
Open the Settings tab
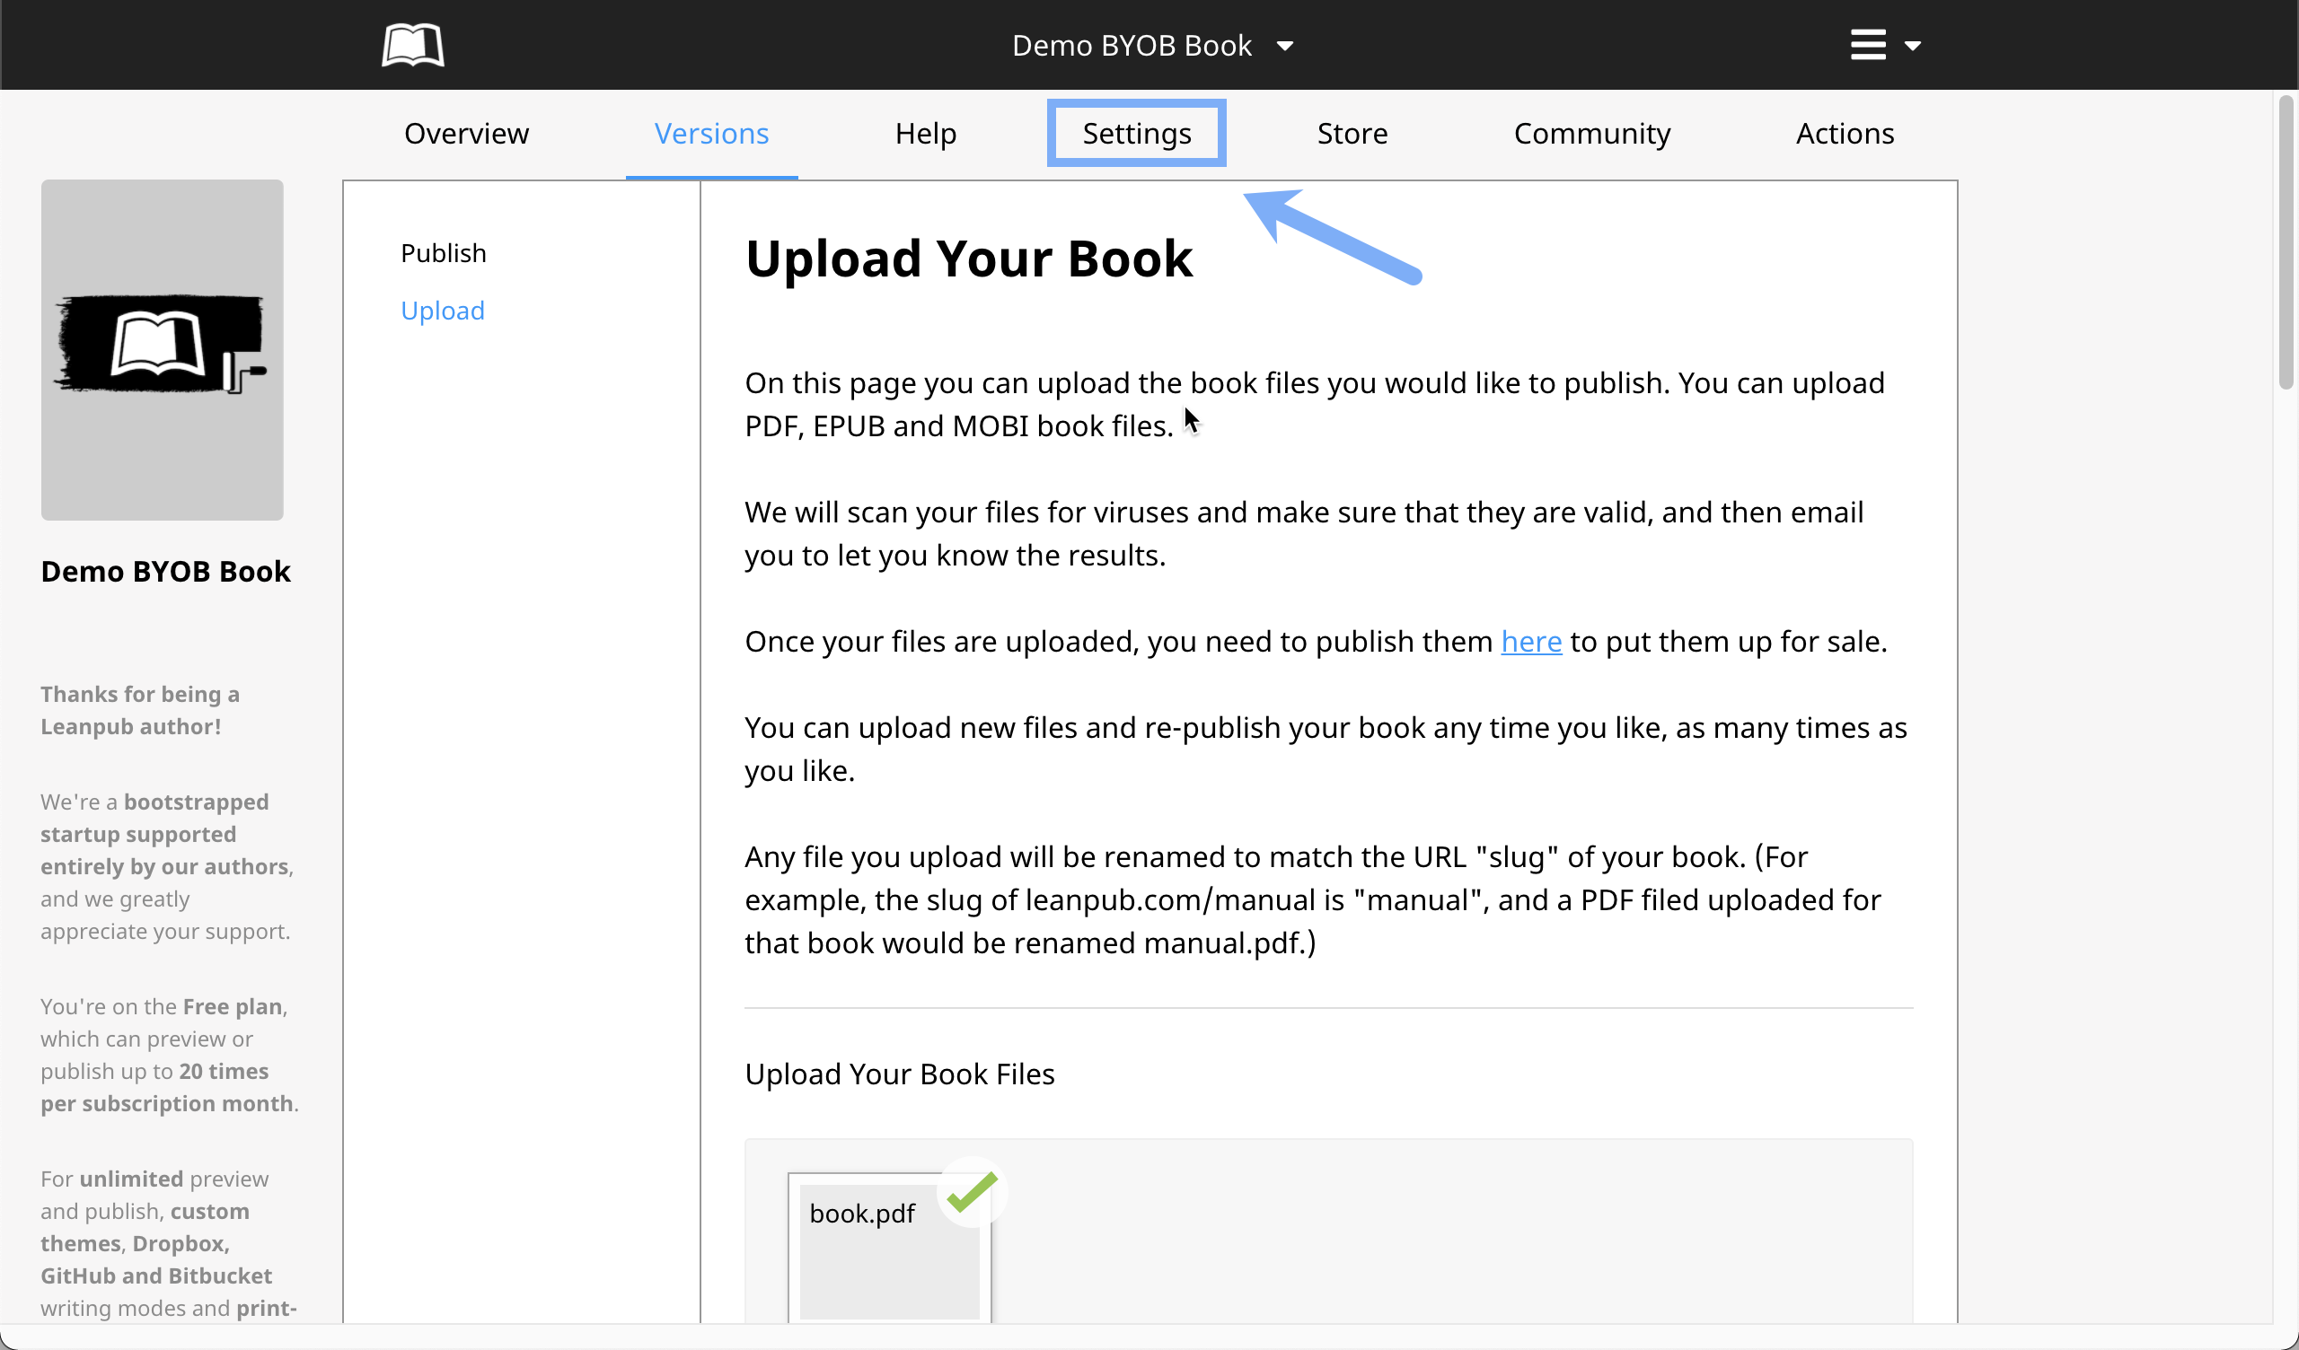coord(1136,133)
